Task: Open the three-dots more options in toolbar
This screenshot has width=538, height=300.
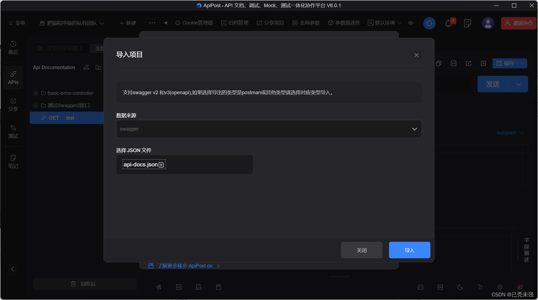Action: [x=152, y=23]
